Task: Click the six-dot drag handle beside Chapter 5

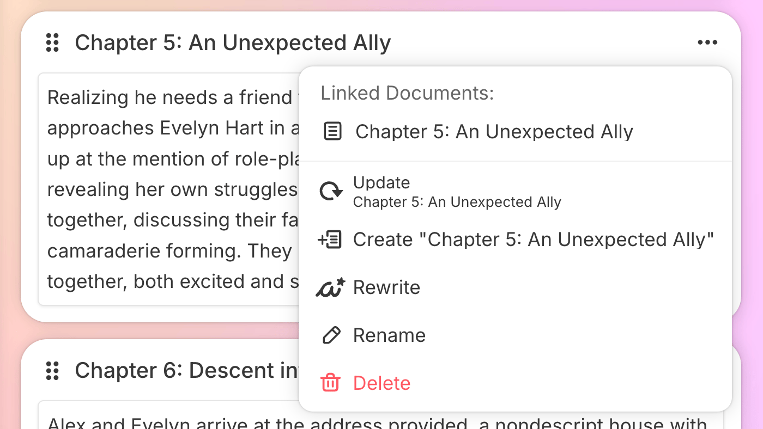Action: 52,42
